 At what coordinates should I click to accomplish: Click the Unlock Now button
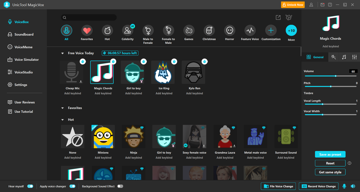click(293, 5)
